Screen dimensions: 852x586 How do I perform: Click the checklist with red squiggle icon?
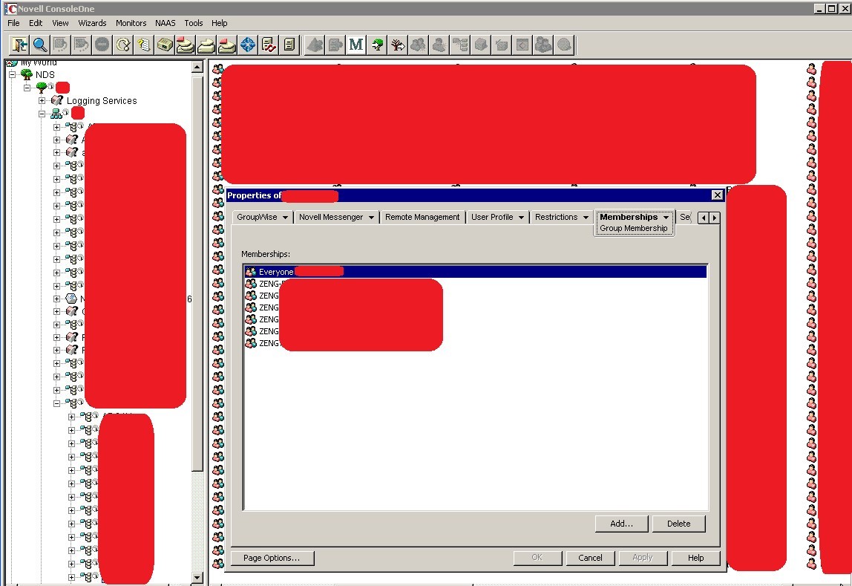(269, 45)
